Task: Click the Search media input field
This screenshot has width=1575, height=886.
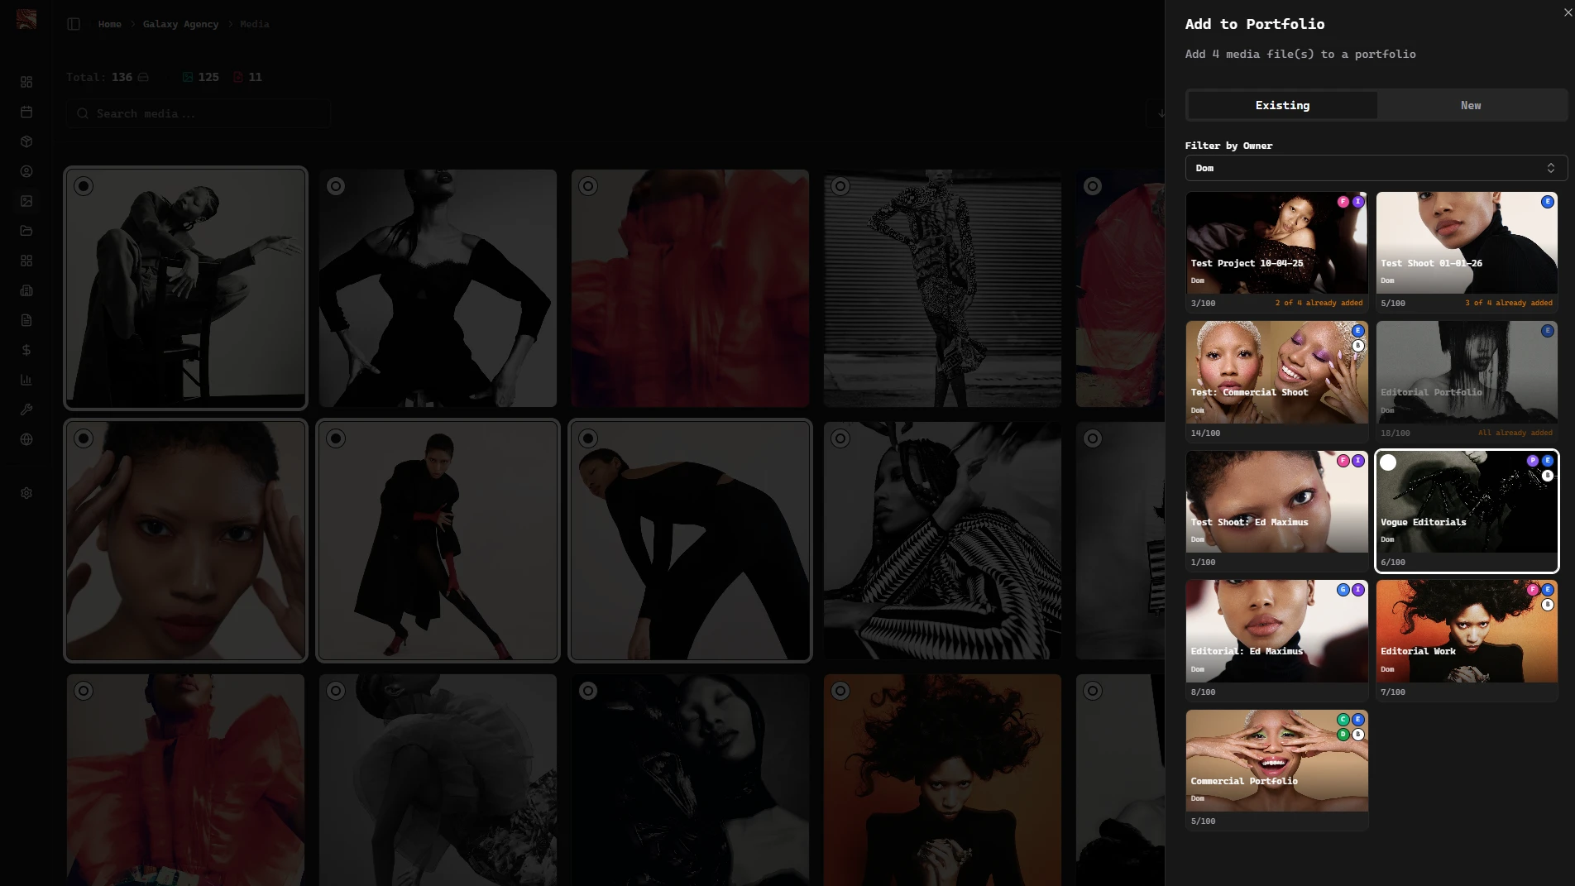Action: coord(199,113)
